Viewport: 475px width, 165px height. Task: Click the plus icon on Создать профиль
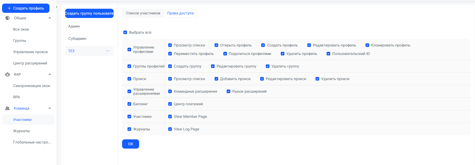point(9,8)
